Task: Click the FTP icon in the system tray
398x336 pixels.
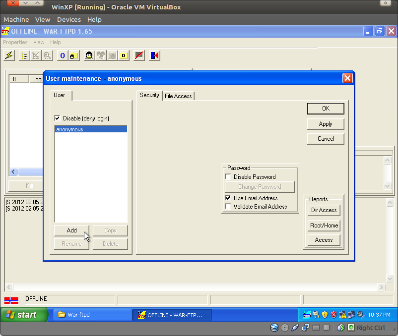Action: click(x=307, y=315)
